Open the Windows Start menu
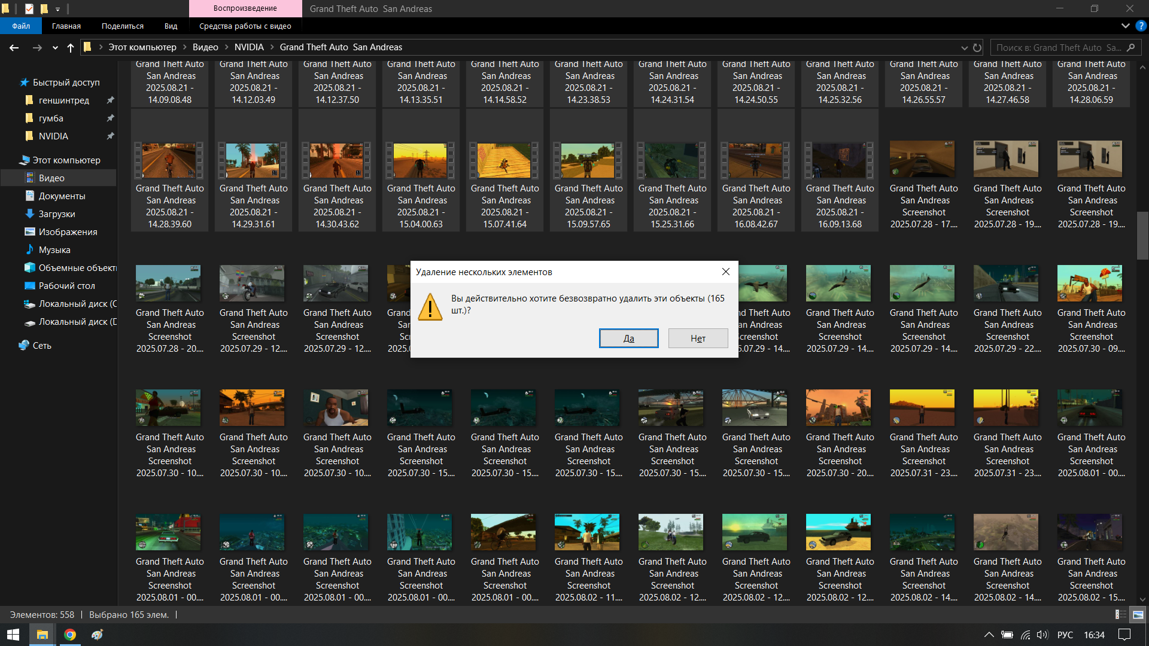 pos(13,635)
